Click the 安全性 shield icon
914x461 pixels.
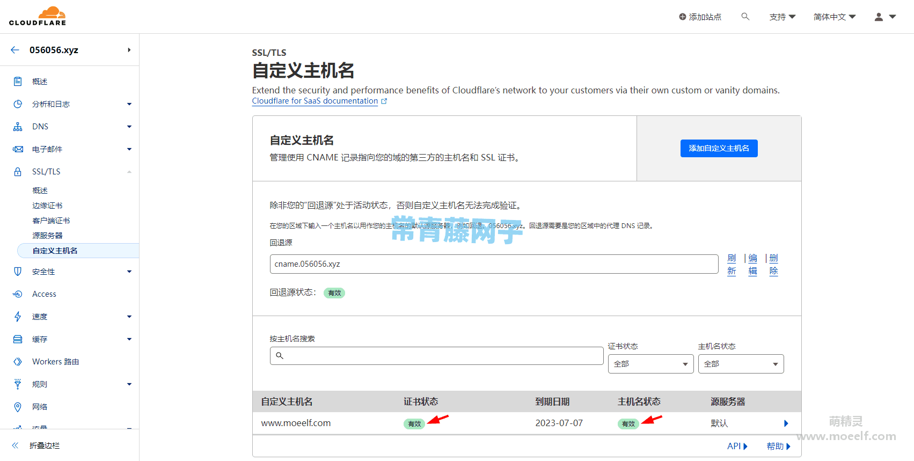[18, 272]
